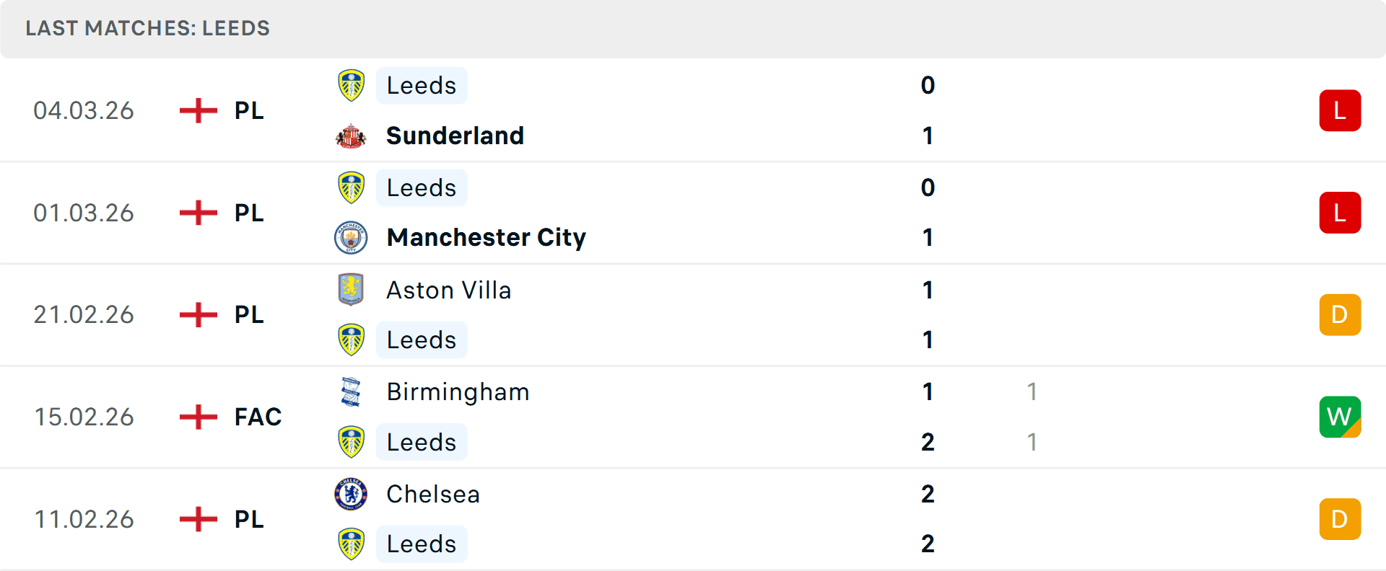This screenshot has height=571, width=1386.
Task: Open the D badge on the Aston Villa row
Action: (x=1341, y=314)
